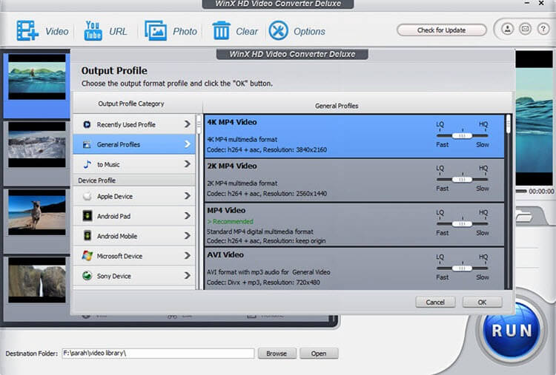Click the Recently Used Profile icon
The image size is (556, 375).
pos(87,124)
